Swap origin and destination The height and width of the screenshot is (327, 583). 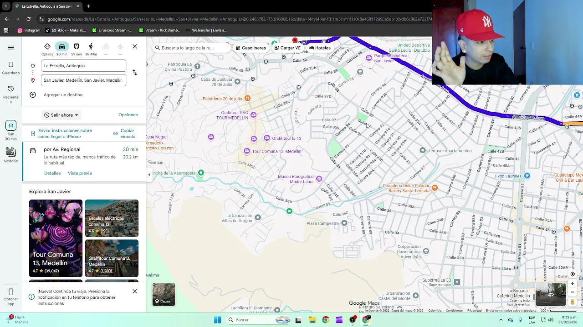click(135, 73)
